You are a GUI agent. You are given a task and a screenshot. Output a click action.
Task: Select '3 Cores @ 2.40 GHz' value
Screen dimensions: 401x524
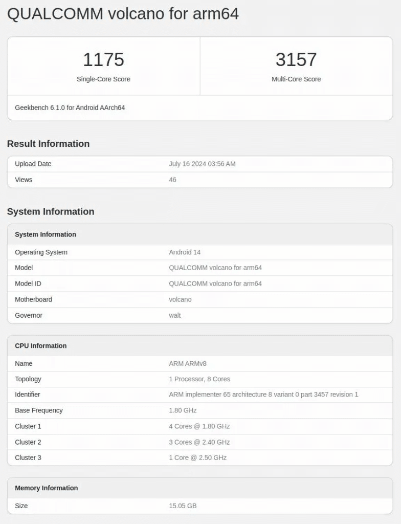(199, 442)
